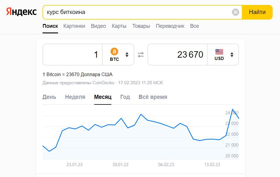
Task: Switch to the День chart period
Action: point(50,97)
